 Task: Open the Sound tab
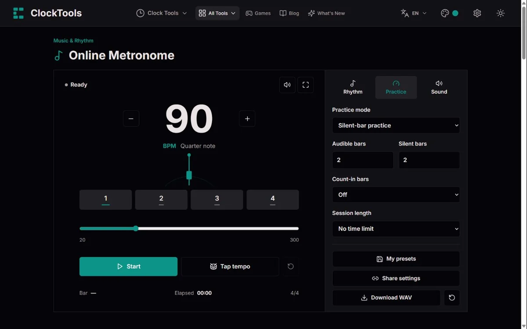pos(439,87)
